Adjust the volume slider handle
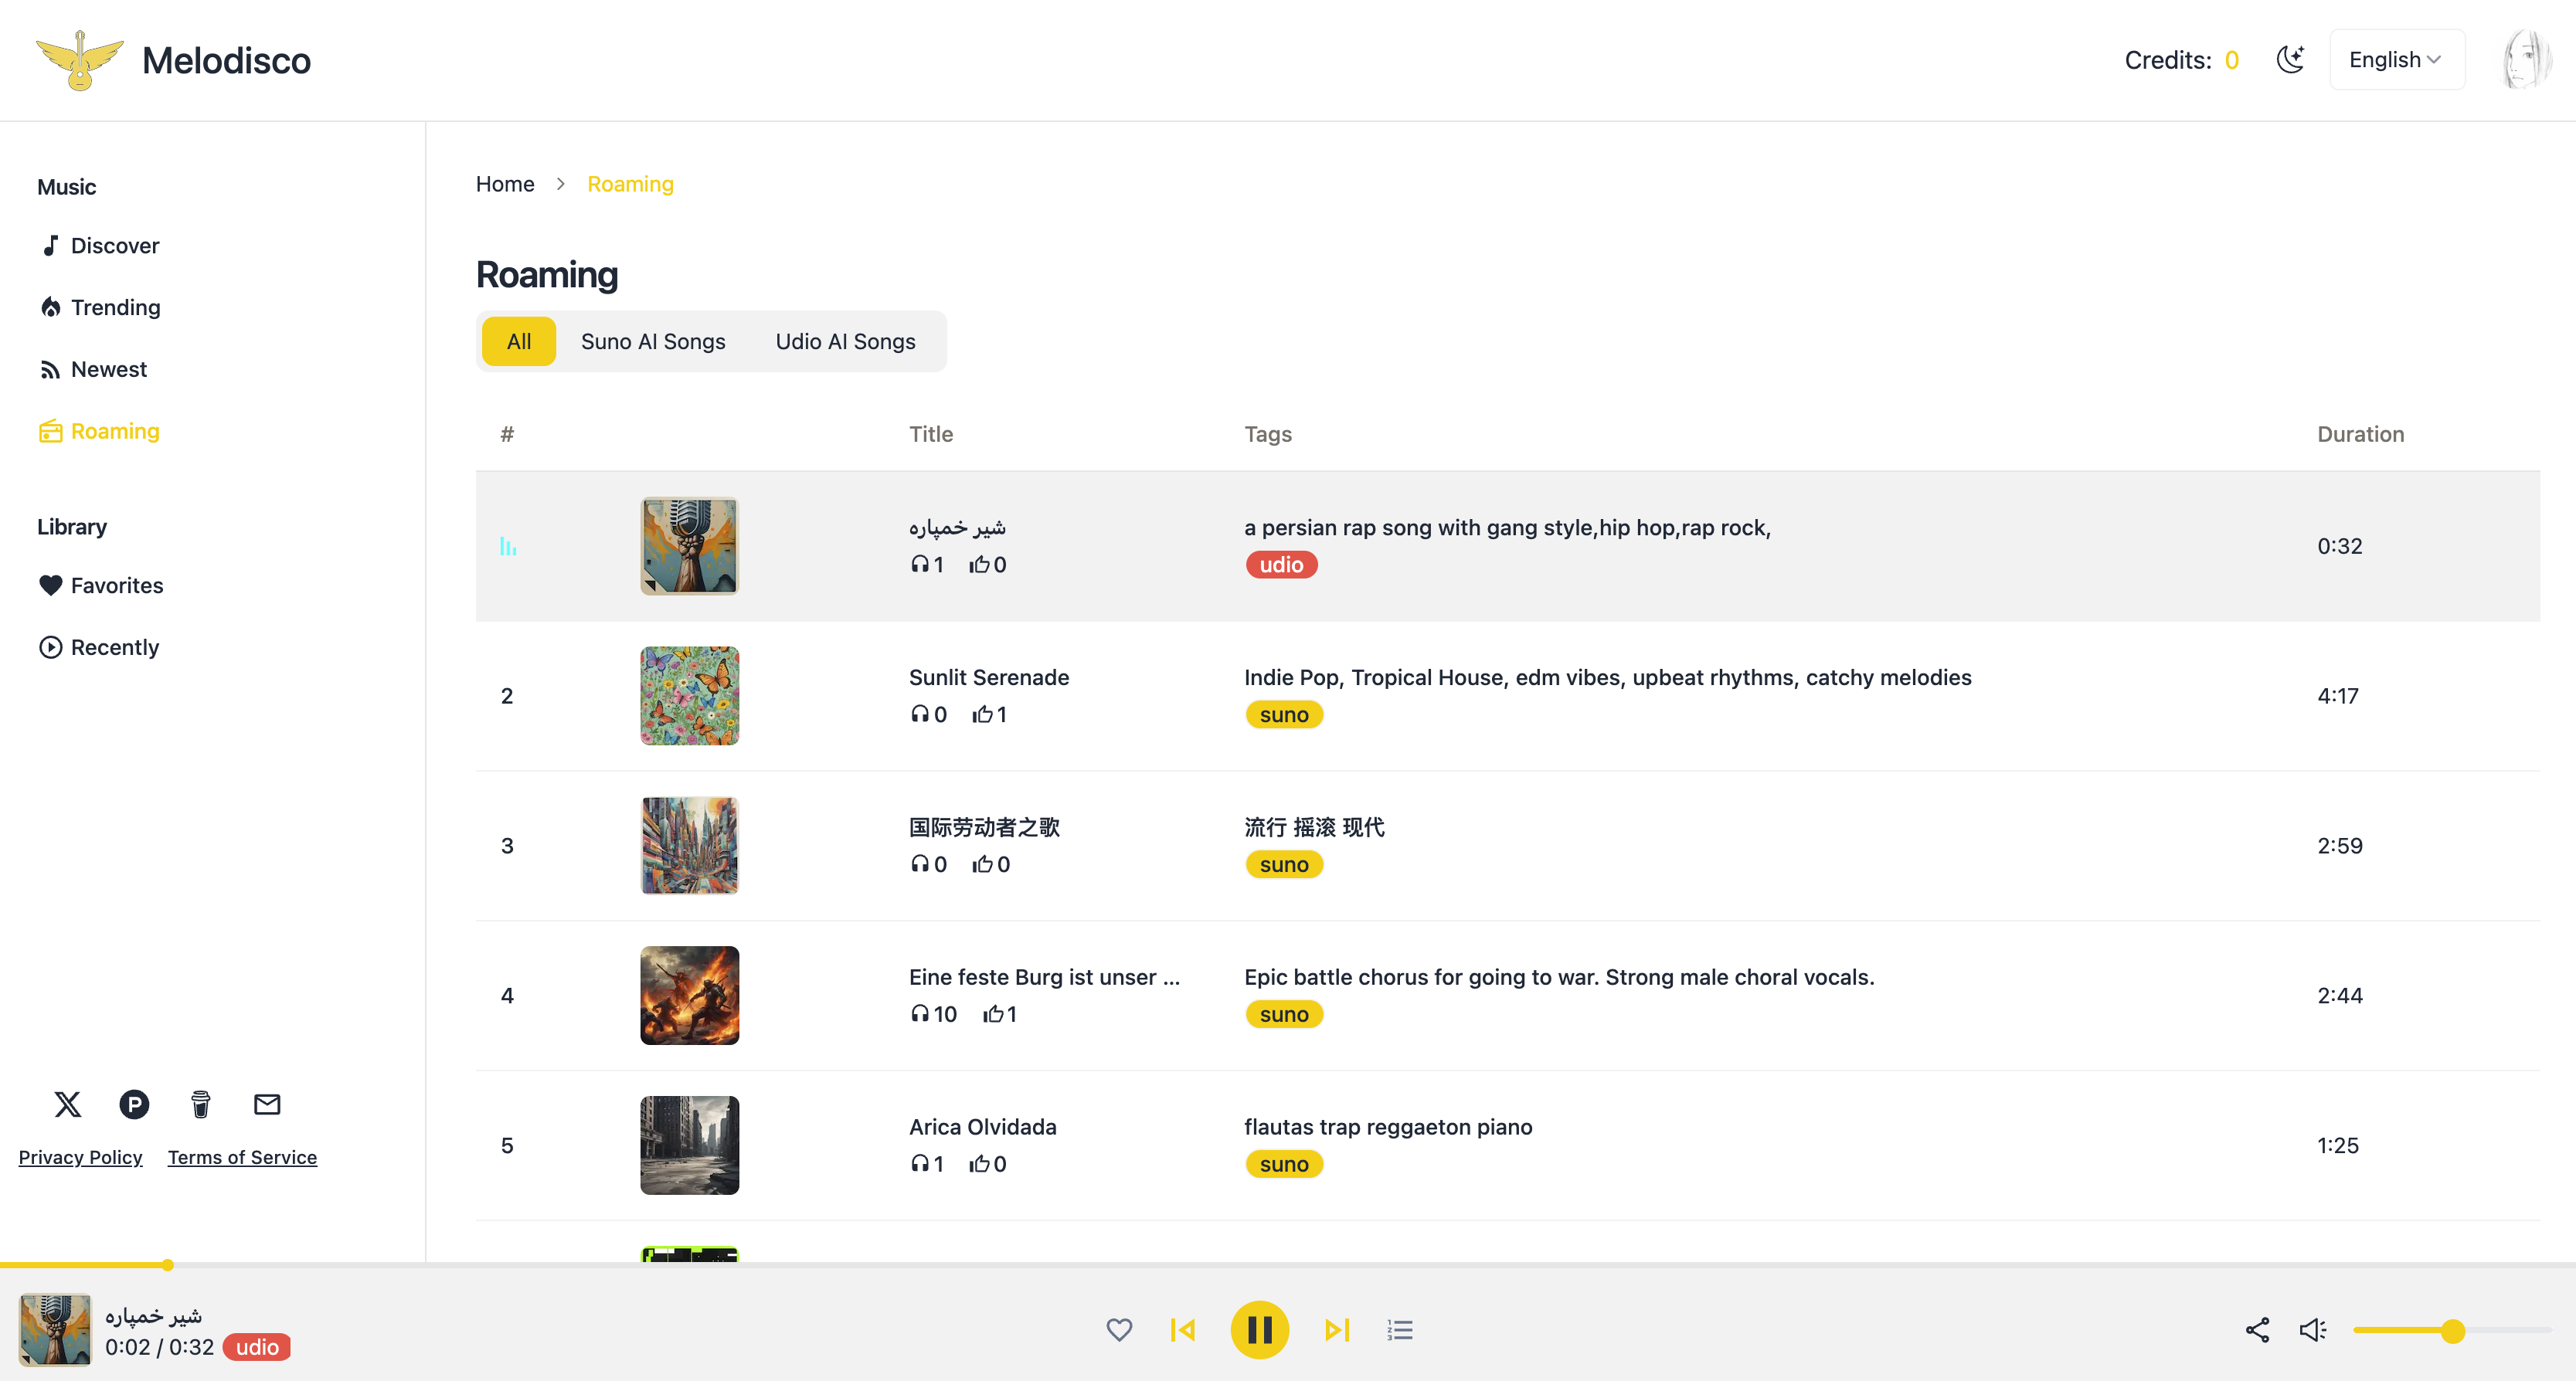This screenshot has height=1381, width=2576. (x=2452, y=1331)
